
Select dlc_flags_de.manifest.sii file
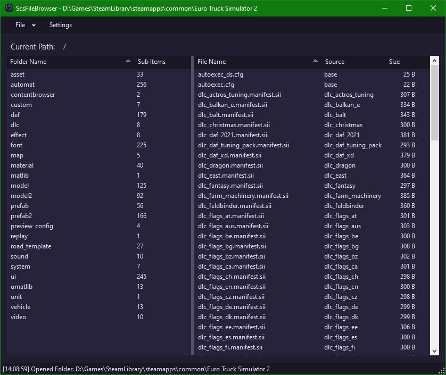[x=312, y=307]
